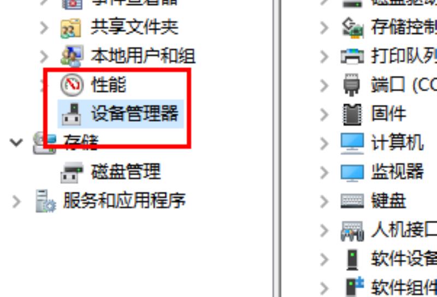
Task: Select the 共享文件夹 shared folders icon
Action: [x=71, y=28]
